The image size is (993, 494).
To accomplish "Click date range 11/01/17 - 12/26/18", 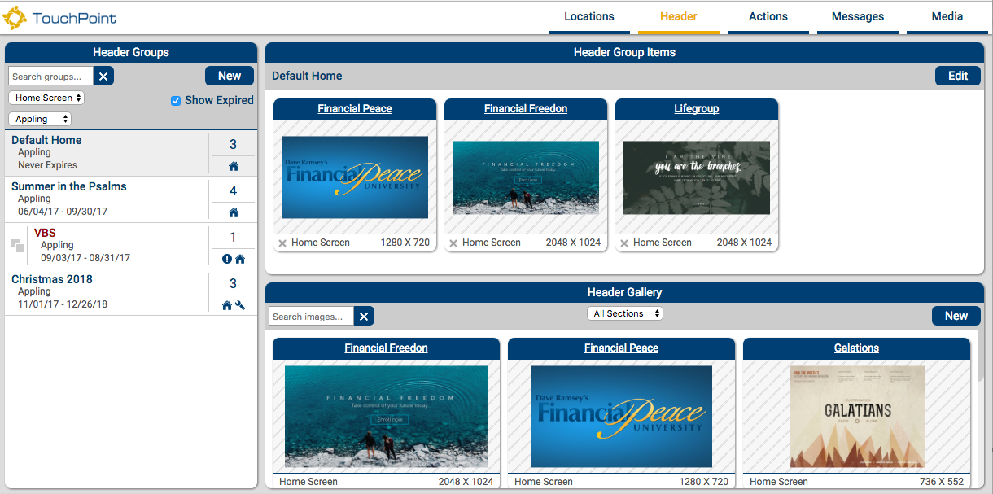I will pos(63,304).
